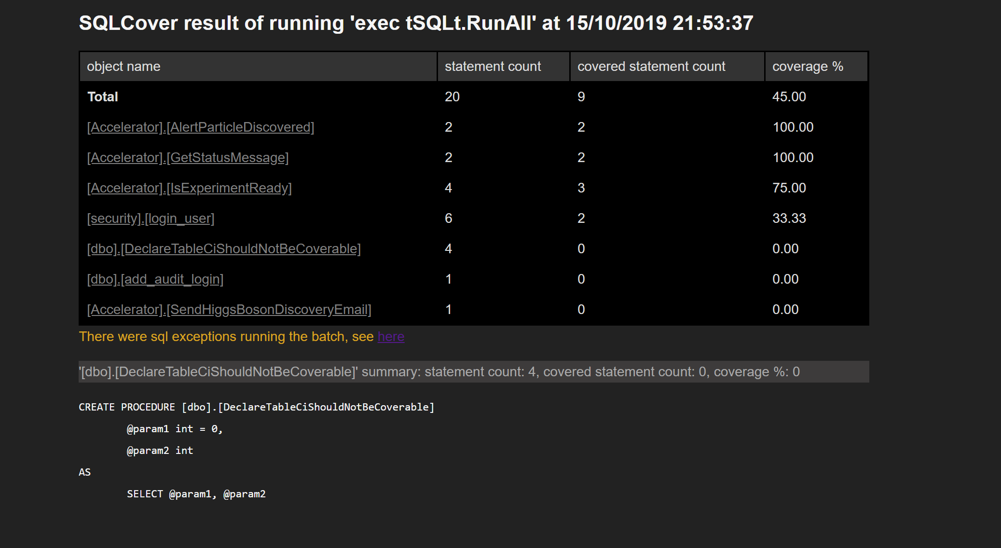This screenshot has height=548, width=1001.
Task: Click the Total coverage value 45.00
Action: pos(789,97)
